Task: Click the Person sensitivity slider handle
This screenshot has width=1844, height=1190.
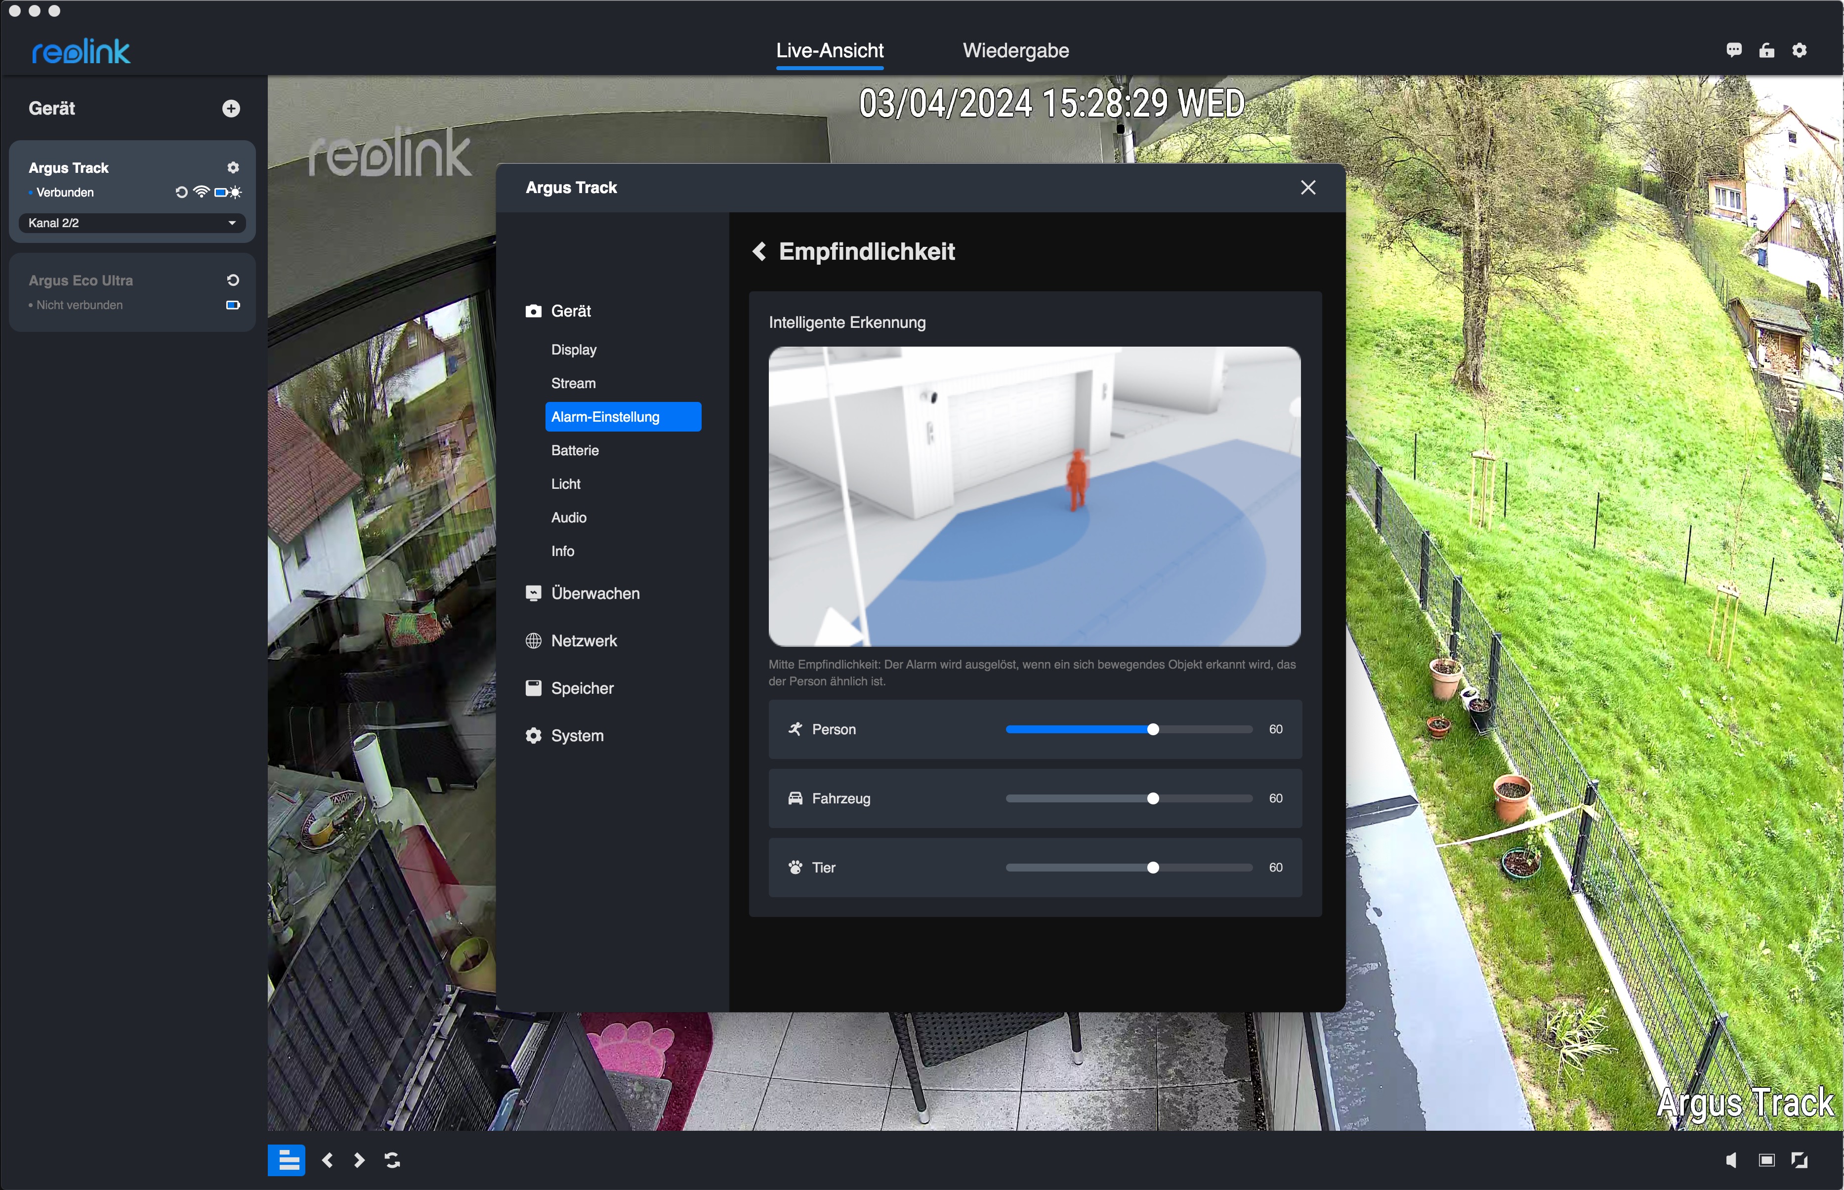Action: (x=1153, y=729)
